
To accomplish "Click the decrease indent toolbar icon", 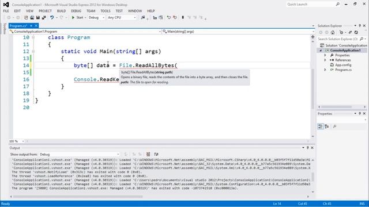I will pos(155,18).
